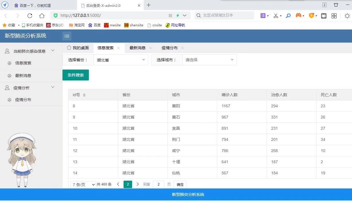Close the 后台登录-X-admin2.0 browser tab
Image resolution: width=352 pixels, height=201 pixels.
[139, 5]
